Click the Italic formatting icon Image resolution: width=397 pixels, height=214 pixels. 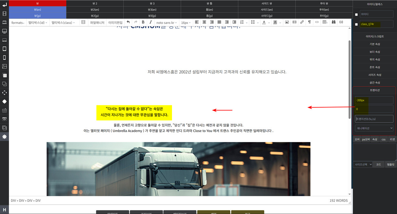[151, 22]
